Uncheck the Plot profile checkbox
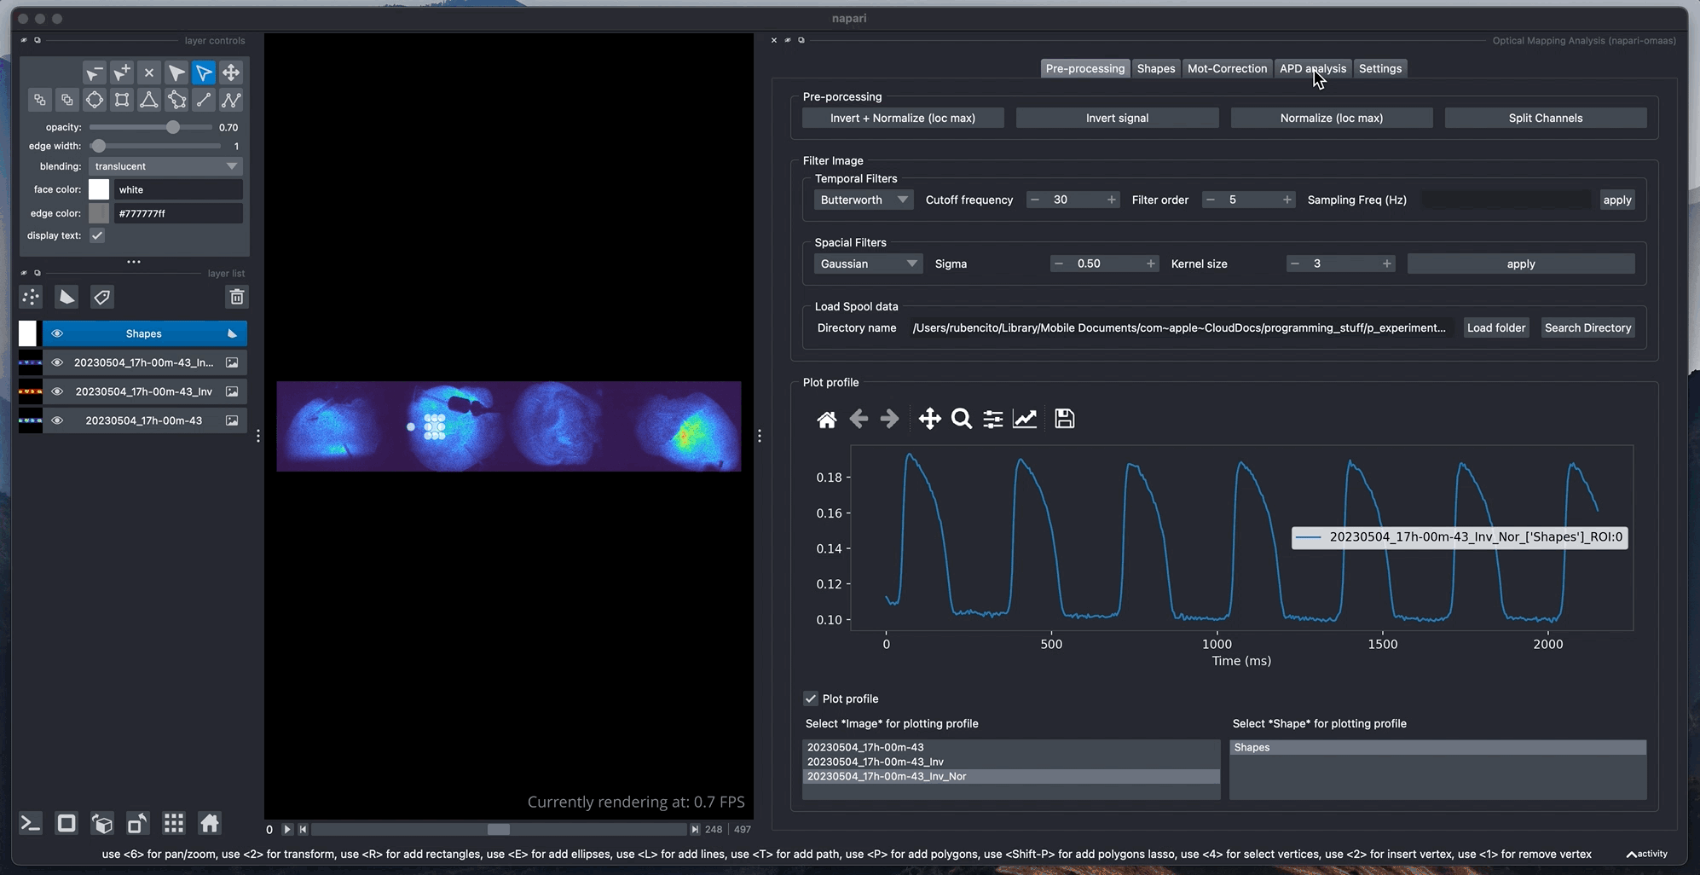 point(811,698)
